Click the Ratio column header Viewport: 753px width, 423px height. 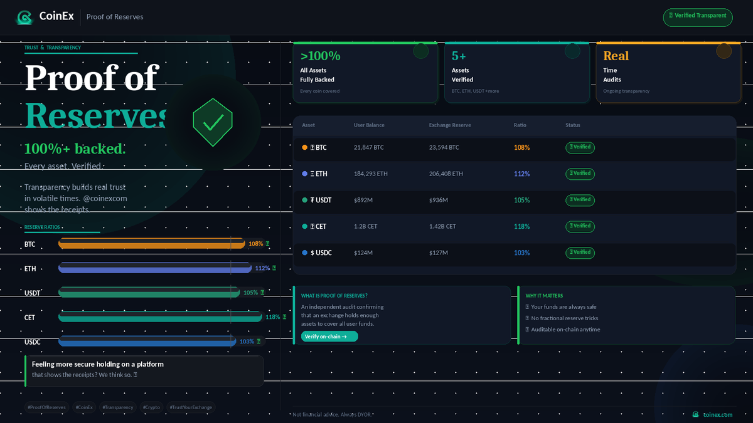[520, 125]
